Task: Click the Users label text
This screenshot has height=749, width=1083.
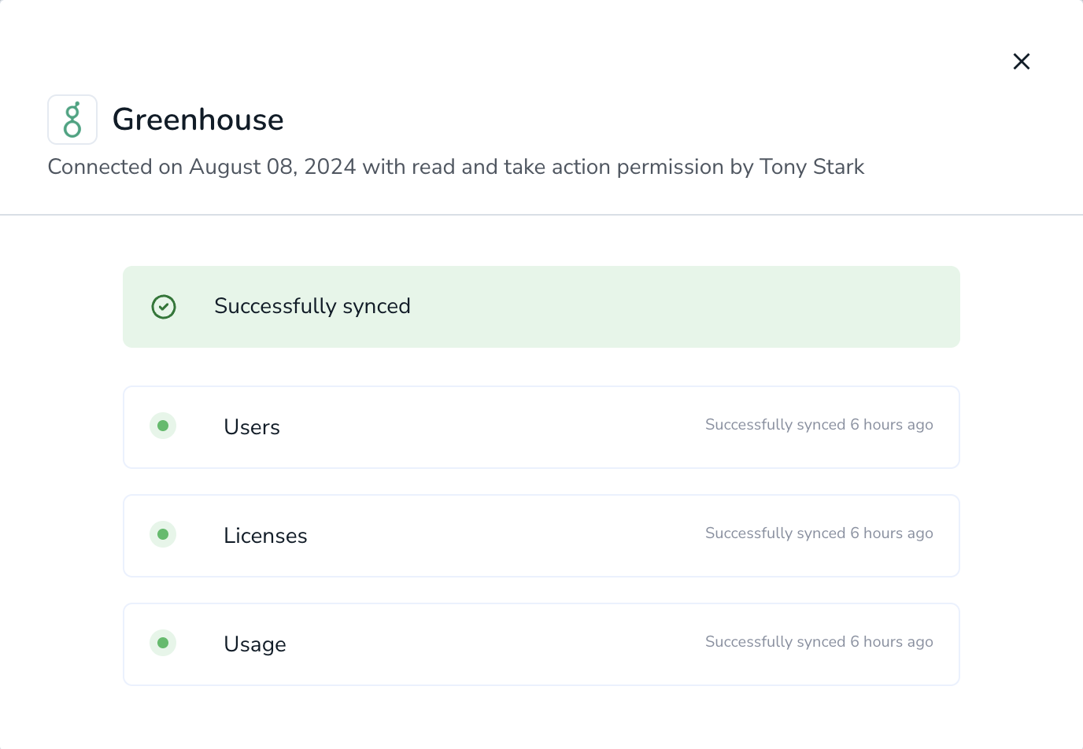Action: (252, 427)
